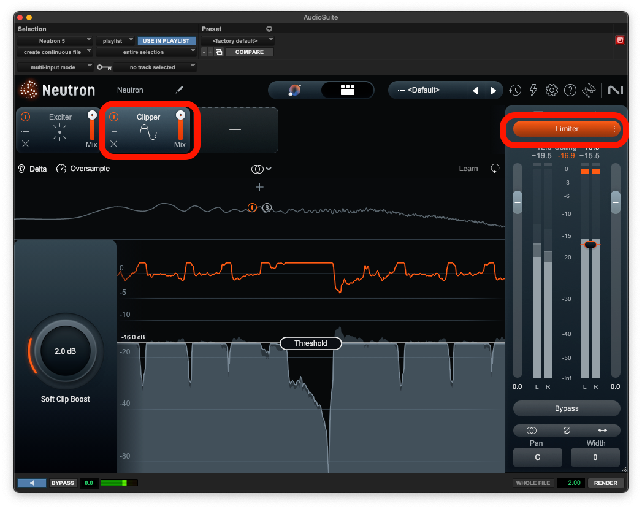Open the Clipper module preset list icon
Screen dimensions: 642x509
[114, 131]
